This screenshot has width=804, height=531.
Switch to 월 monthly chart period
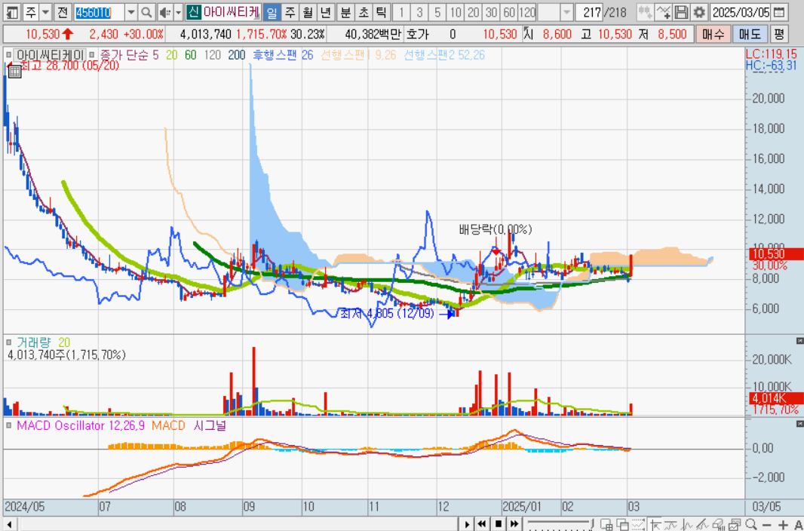point(307,12)
